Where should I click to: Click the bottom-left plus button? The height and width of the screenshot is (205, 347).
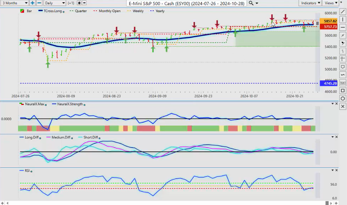(x=2, y=203)
